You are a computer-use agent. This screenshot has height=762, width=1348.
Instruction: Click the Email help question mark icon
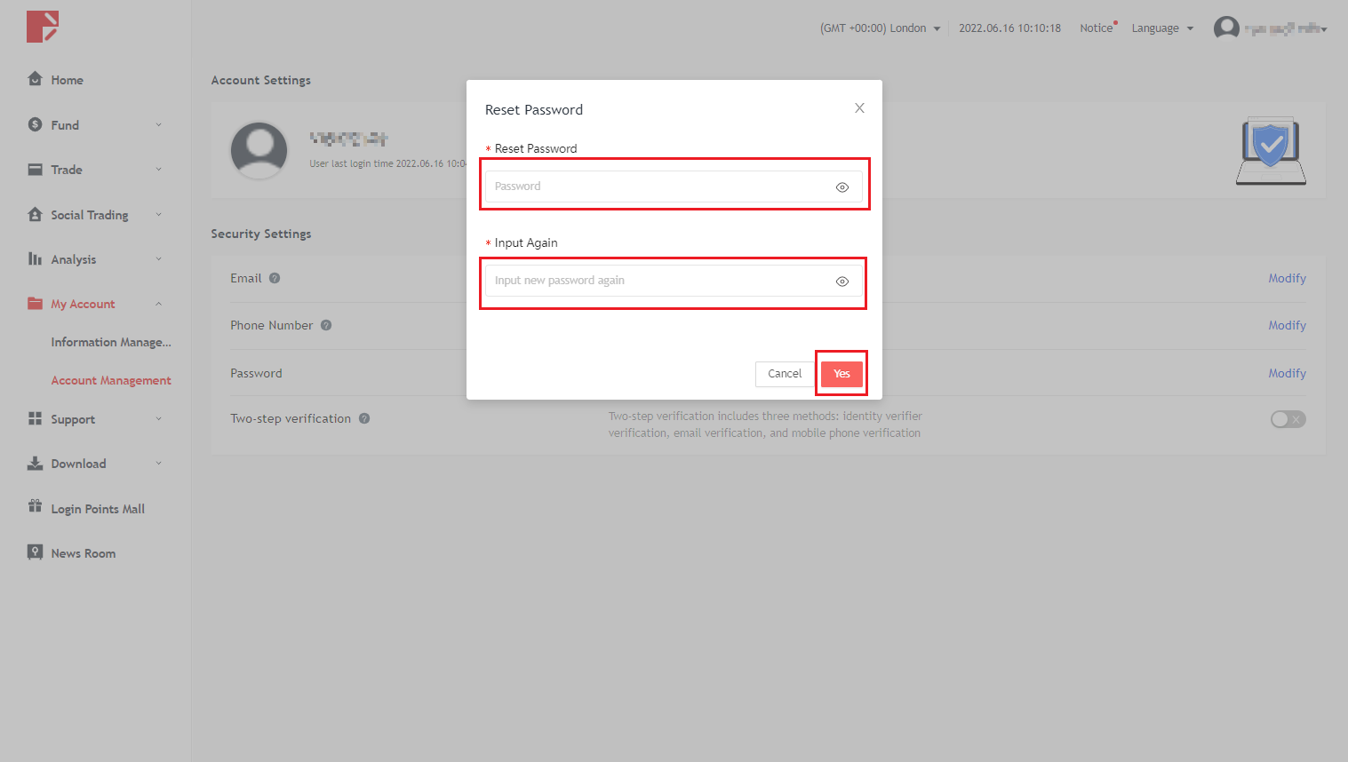[275, 278]
